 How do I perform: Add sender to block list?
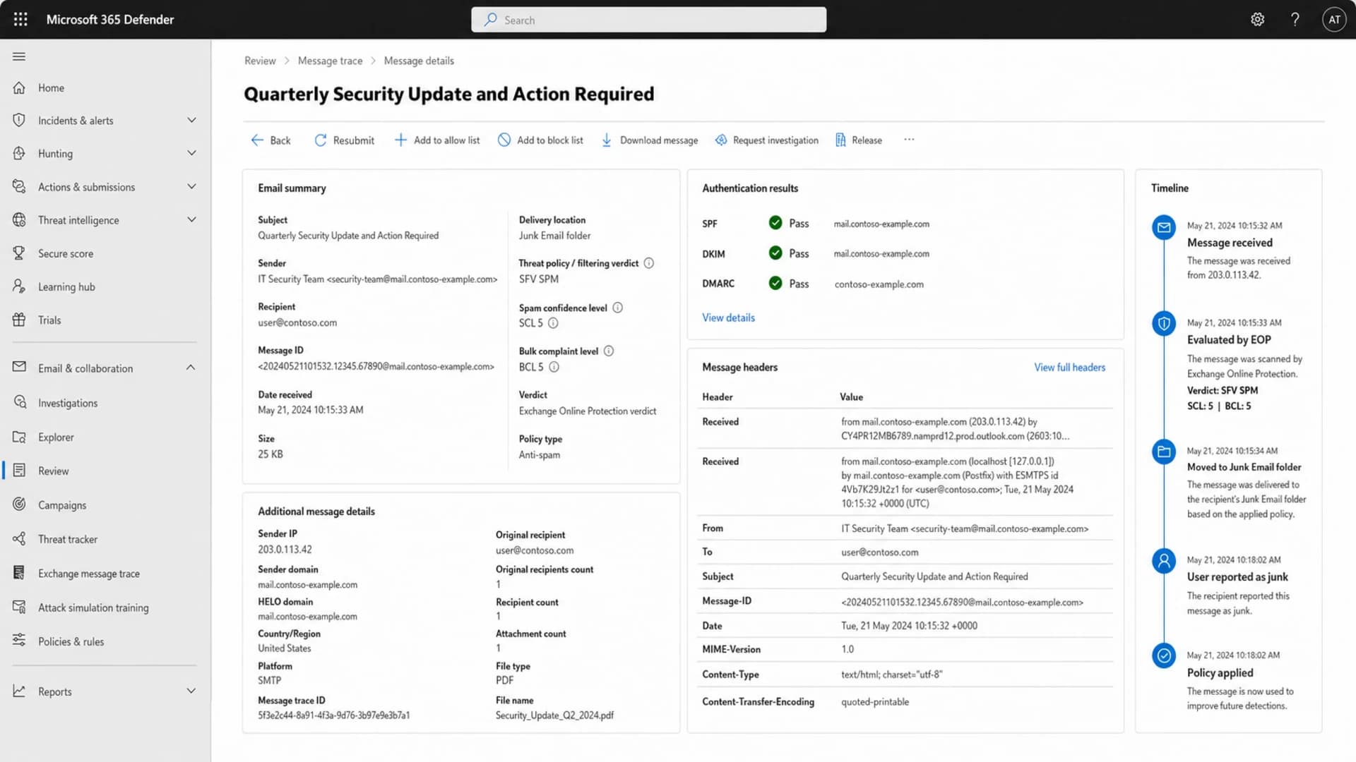point(540,140)
